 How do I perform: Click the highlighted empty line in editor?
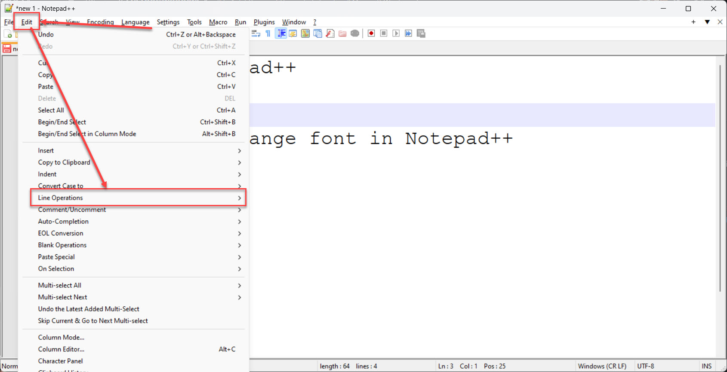(482, 115)
